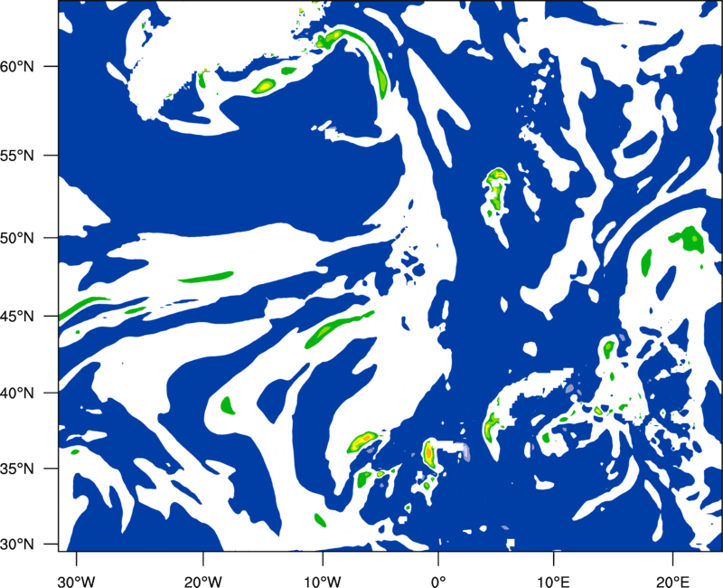Click the 55°N latitude label
The height and width of the screenshot is (588, 723).
[x=17, y=156]
